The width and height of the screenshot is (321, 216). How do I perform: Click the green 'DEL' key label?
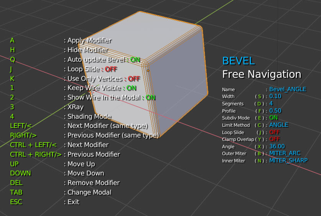[16, 183]
